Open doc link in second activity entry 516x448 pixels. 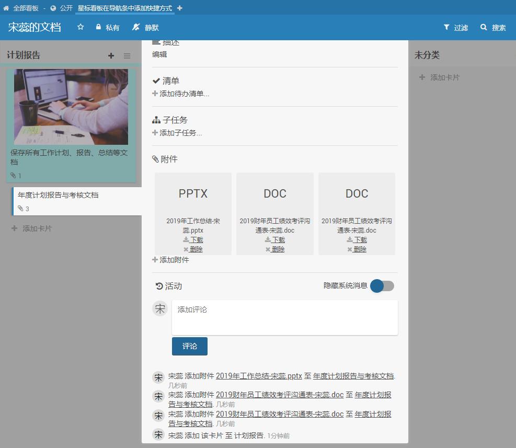click(280, 395)
